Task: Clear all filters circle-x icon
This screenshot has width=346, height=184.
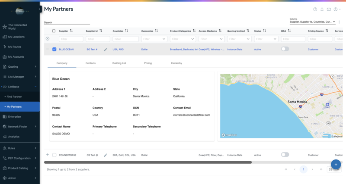Action: click(48, 39)
